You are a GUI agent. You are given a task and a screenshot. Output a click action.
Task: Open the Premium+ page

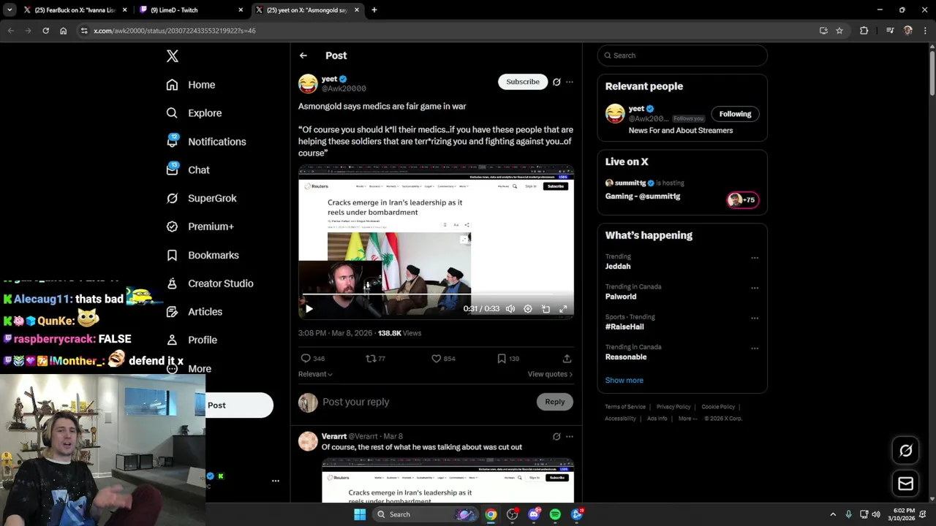(200, 226)
